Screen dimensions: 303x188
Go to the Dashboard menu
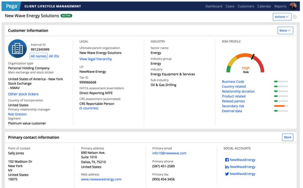point(214,6)
